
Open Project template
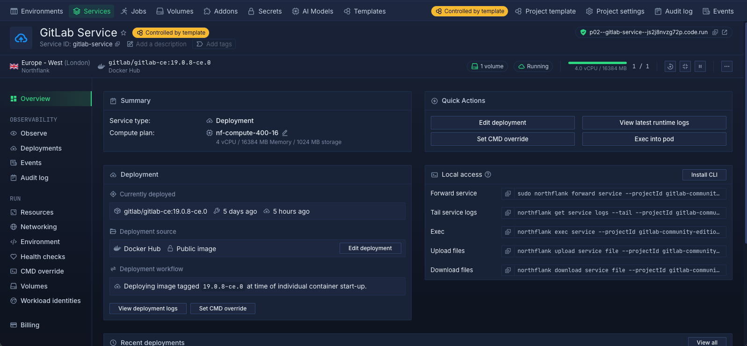545,11
